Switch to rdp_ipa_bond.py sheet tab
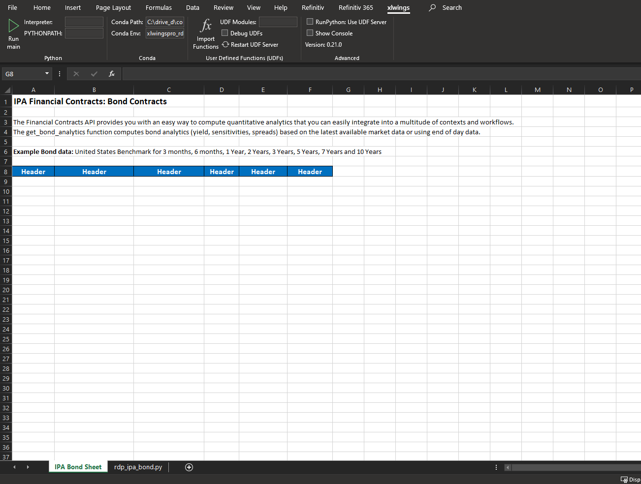The width and height of the screenshot is (641, 484). click(138, 467)
